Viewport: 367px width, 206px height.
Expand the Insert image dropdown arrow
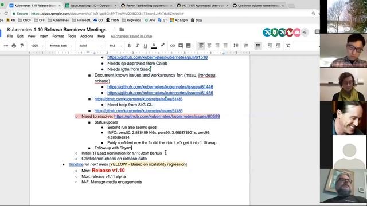[x=193, y=46]
